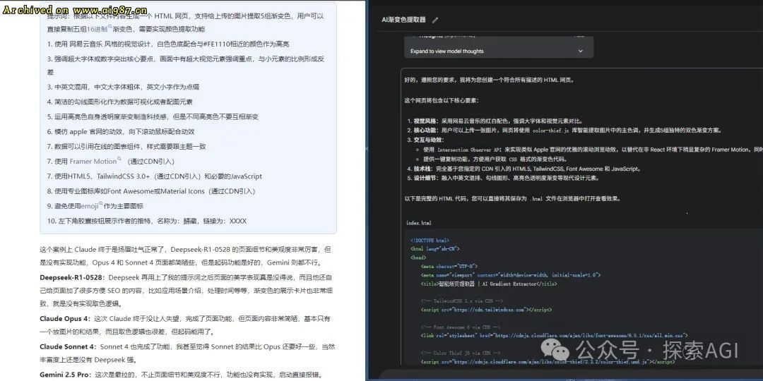Open the emoji search link
Screen dimensions: 763x381
(92, 206)
